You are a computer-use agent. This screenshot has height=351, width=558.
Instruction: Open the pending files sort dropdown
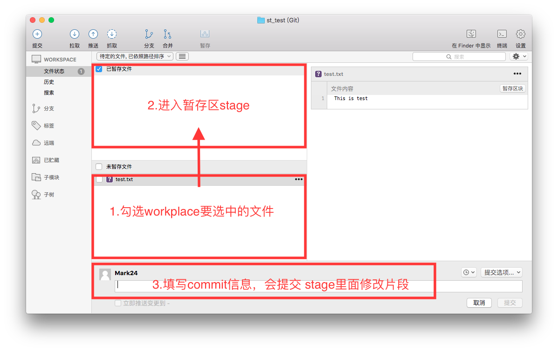135,56
